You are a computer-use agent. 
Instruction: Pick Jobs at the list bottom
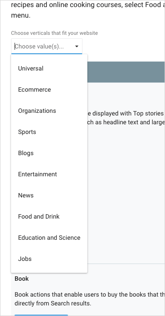49,259
